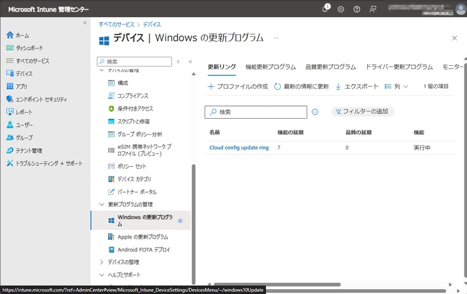Click info icon beside search box
The height and width of the screenshot is (294, 467).
[x=315, y=112]
